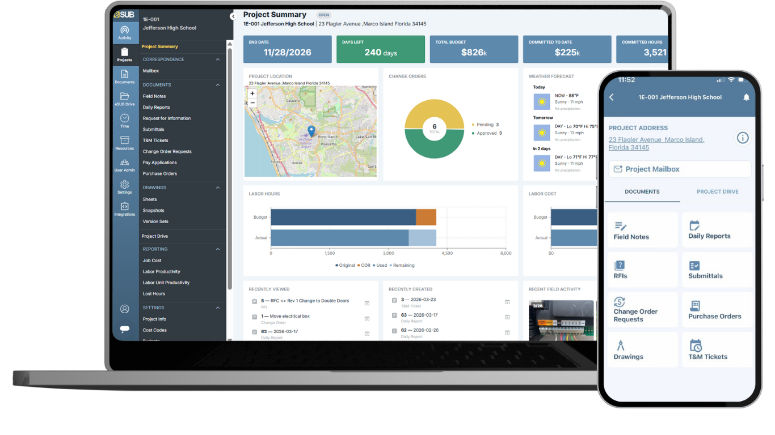Screen dimensions: 775x435
Task: Select the DOCUMENTS tab on the phone
Action: coord(642,191)
